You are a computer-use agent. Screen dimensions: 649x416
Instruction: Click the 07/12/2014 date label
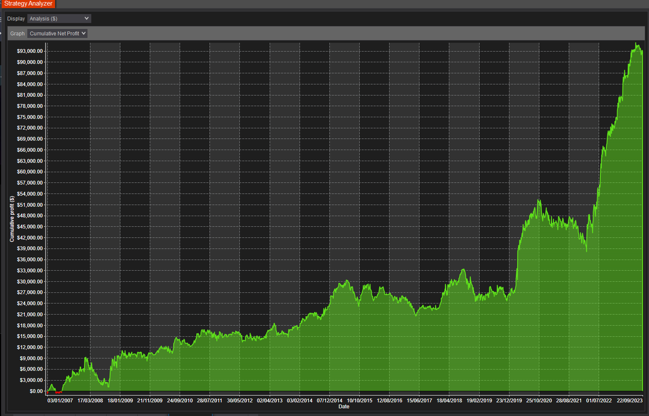click(x=329, y=400)
